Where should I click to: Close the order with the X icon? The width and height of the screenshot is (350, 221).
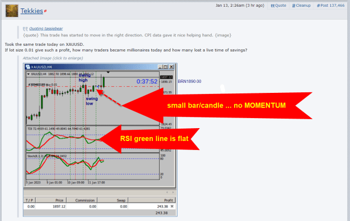(x=172, y=206)
